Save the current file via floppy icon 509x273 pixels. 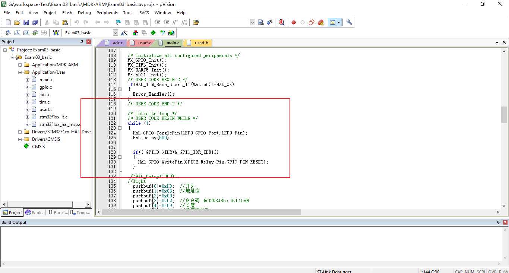coord(26,22)
